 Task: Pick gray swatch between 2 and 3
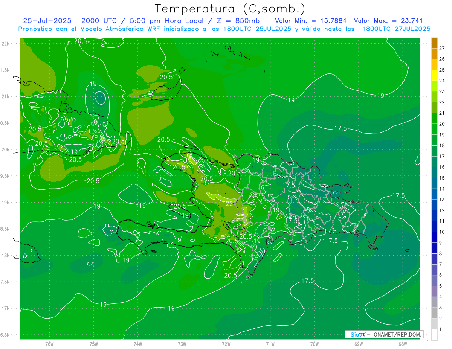[x=434, y=313]
